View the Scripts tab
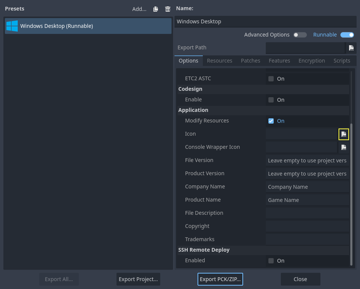Viewport: 360px width, 289px height. (x=342, y=60)
